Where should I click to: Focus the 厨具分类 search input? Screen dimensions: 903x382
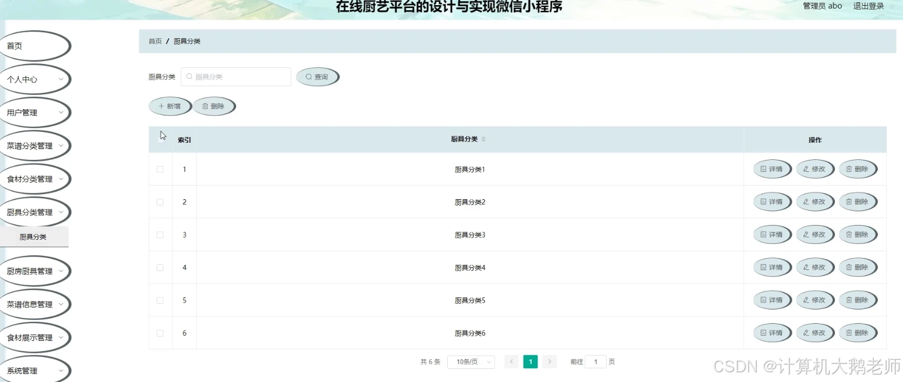click(236, 77)
